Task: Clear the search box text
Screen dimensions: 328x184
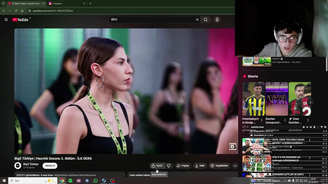Action: coord(197,20)
